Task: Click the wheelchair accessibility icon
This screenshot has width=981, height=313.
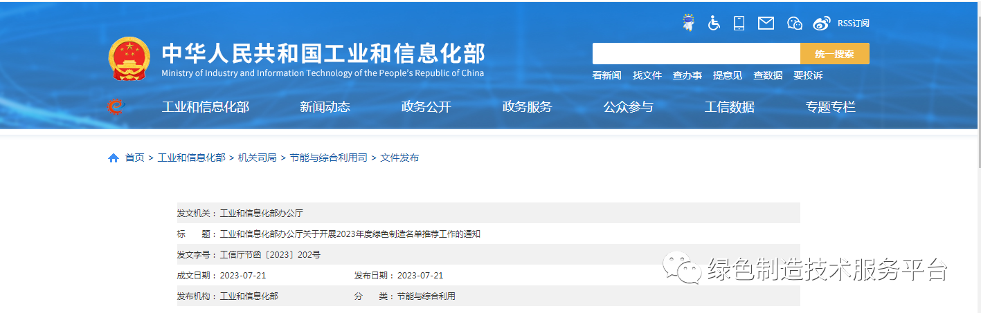Action: (714, 23)
